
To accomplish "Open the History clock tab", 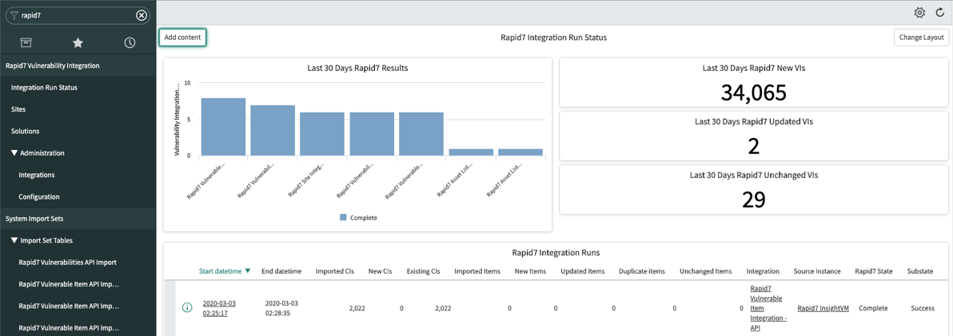I will [x=130, y=42].
